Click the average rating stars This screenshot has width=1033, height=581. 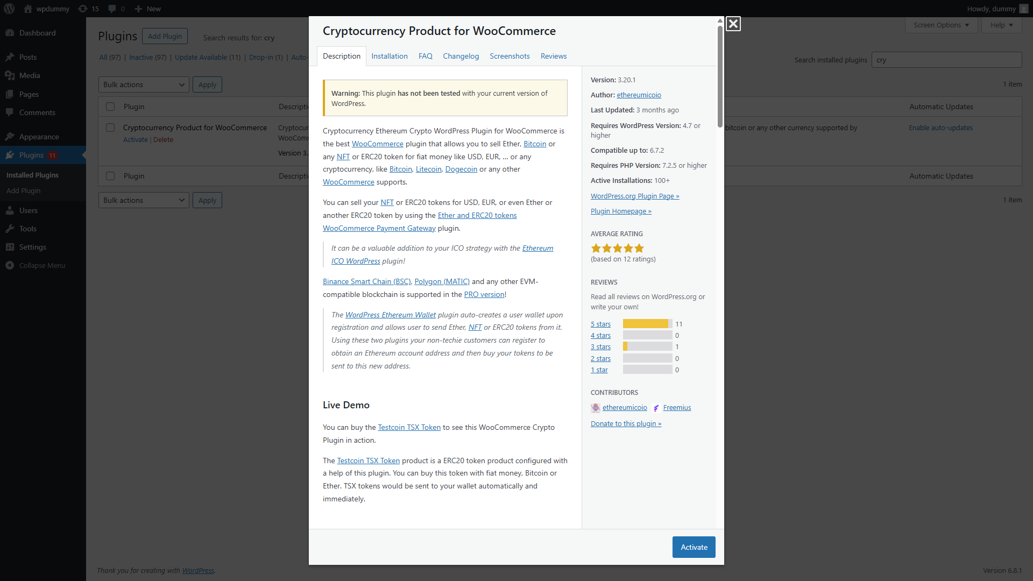point(617,248)
